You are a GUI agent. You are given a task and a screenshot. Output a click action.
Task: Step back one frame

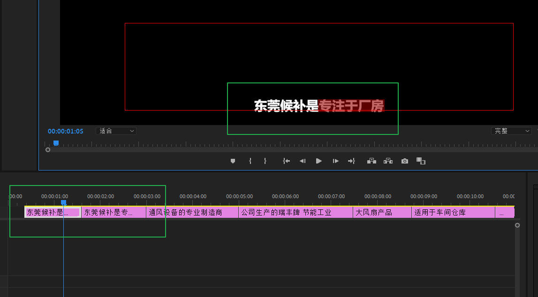303,161
